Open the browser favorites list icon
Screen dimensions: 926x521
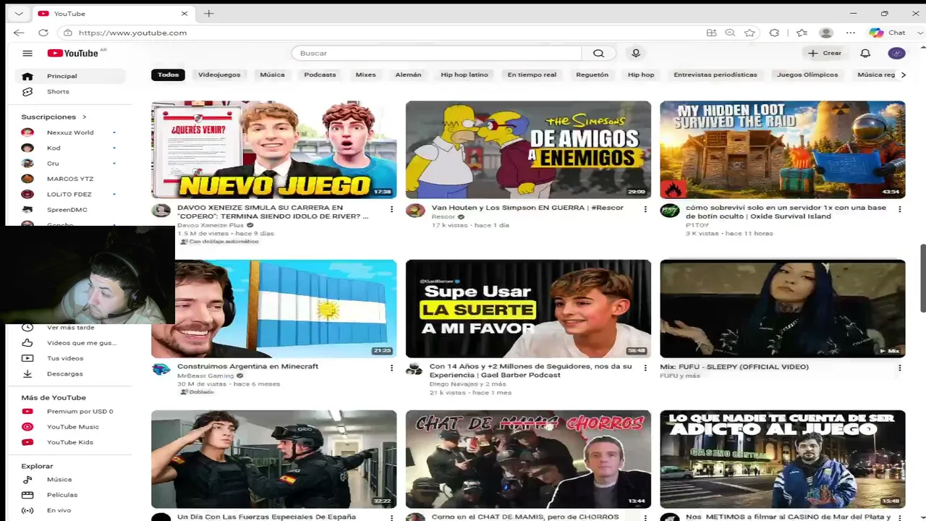802,33
